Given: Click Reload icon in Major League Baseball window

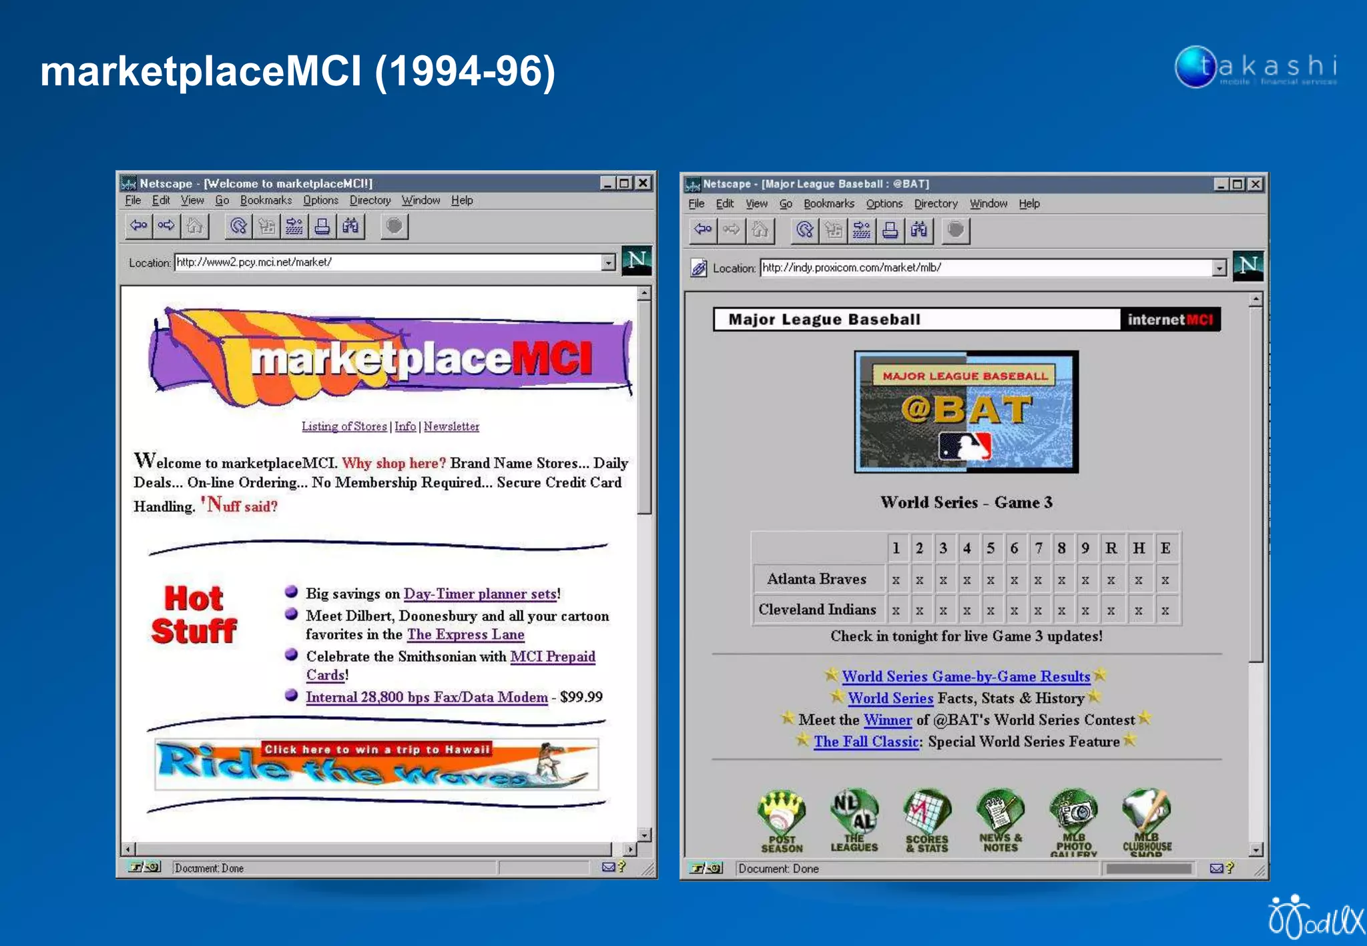Looking at the screenshot, I should [x=805, y=230].
